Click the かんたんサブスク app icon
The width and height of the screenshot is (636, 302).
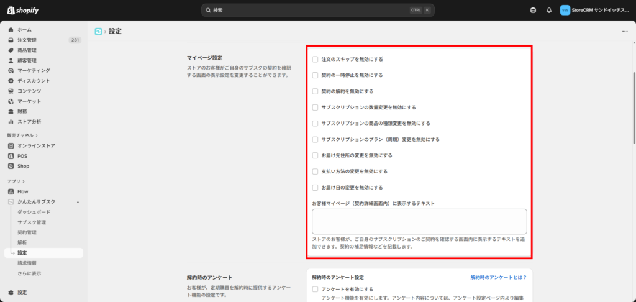coord(11,202)
